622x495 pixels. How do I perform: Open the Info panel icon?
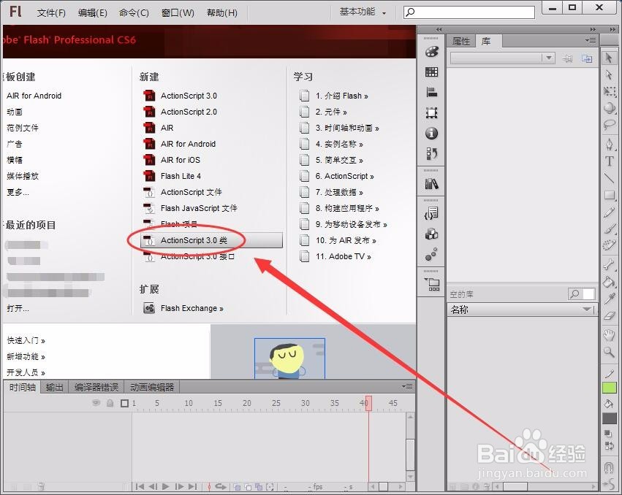(431, 133)
